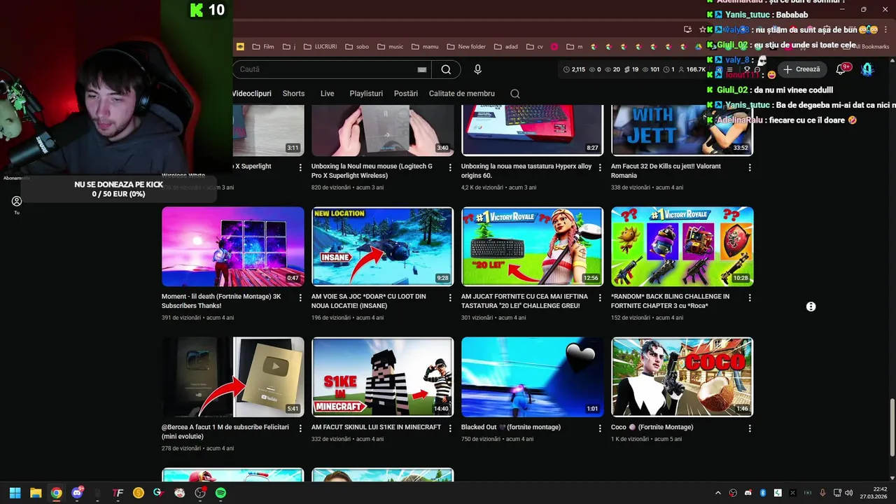Open the account avatar menu

867,69
